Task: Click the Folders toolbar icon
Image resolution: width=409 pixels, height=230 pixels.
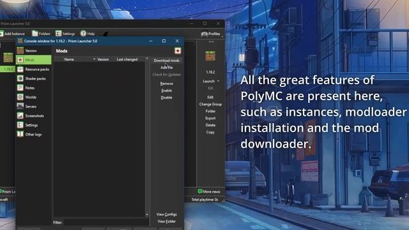Action: point(35,33)
